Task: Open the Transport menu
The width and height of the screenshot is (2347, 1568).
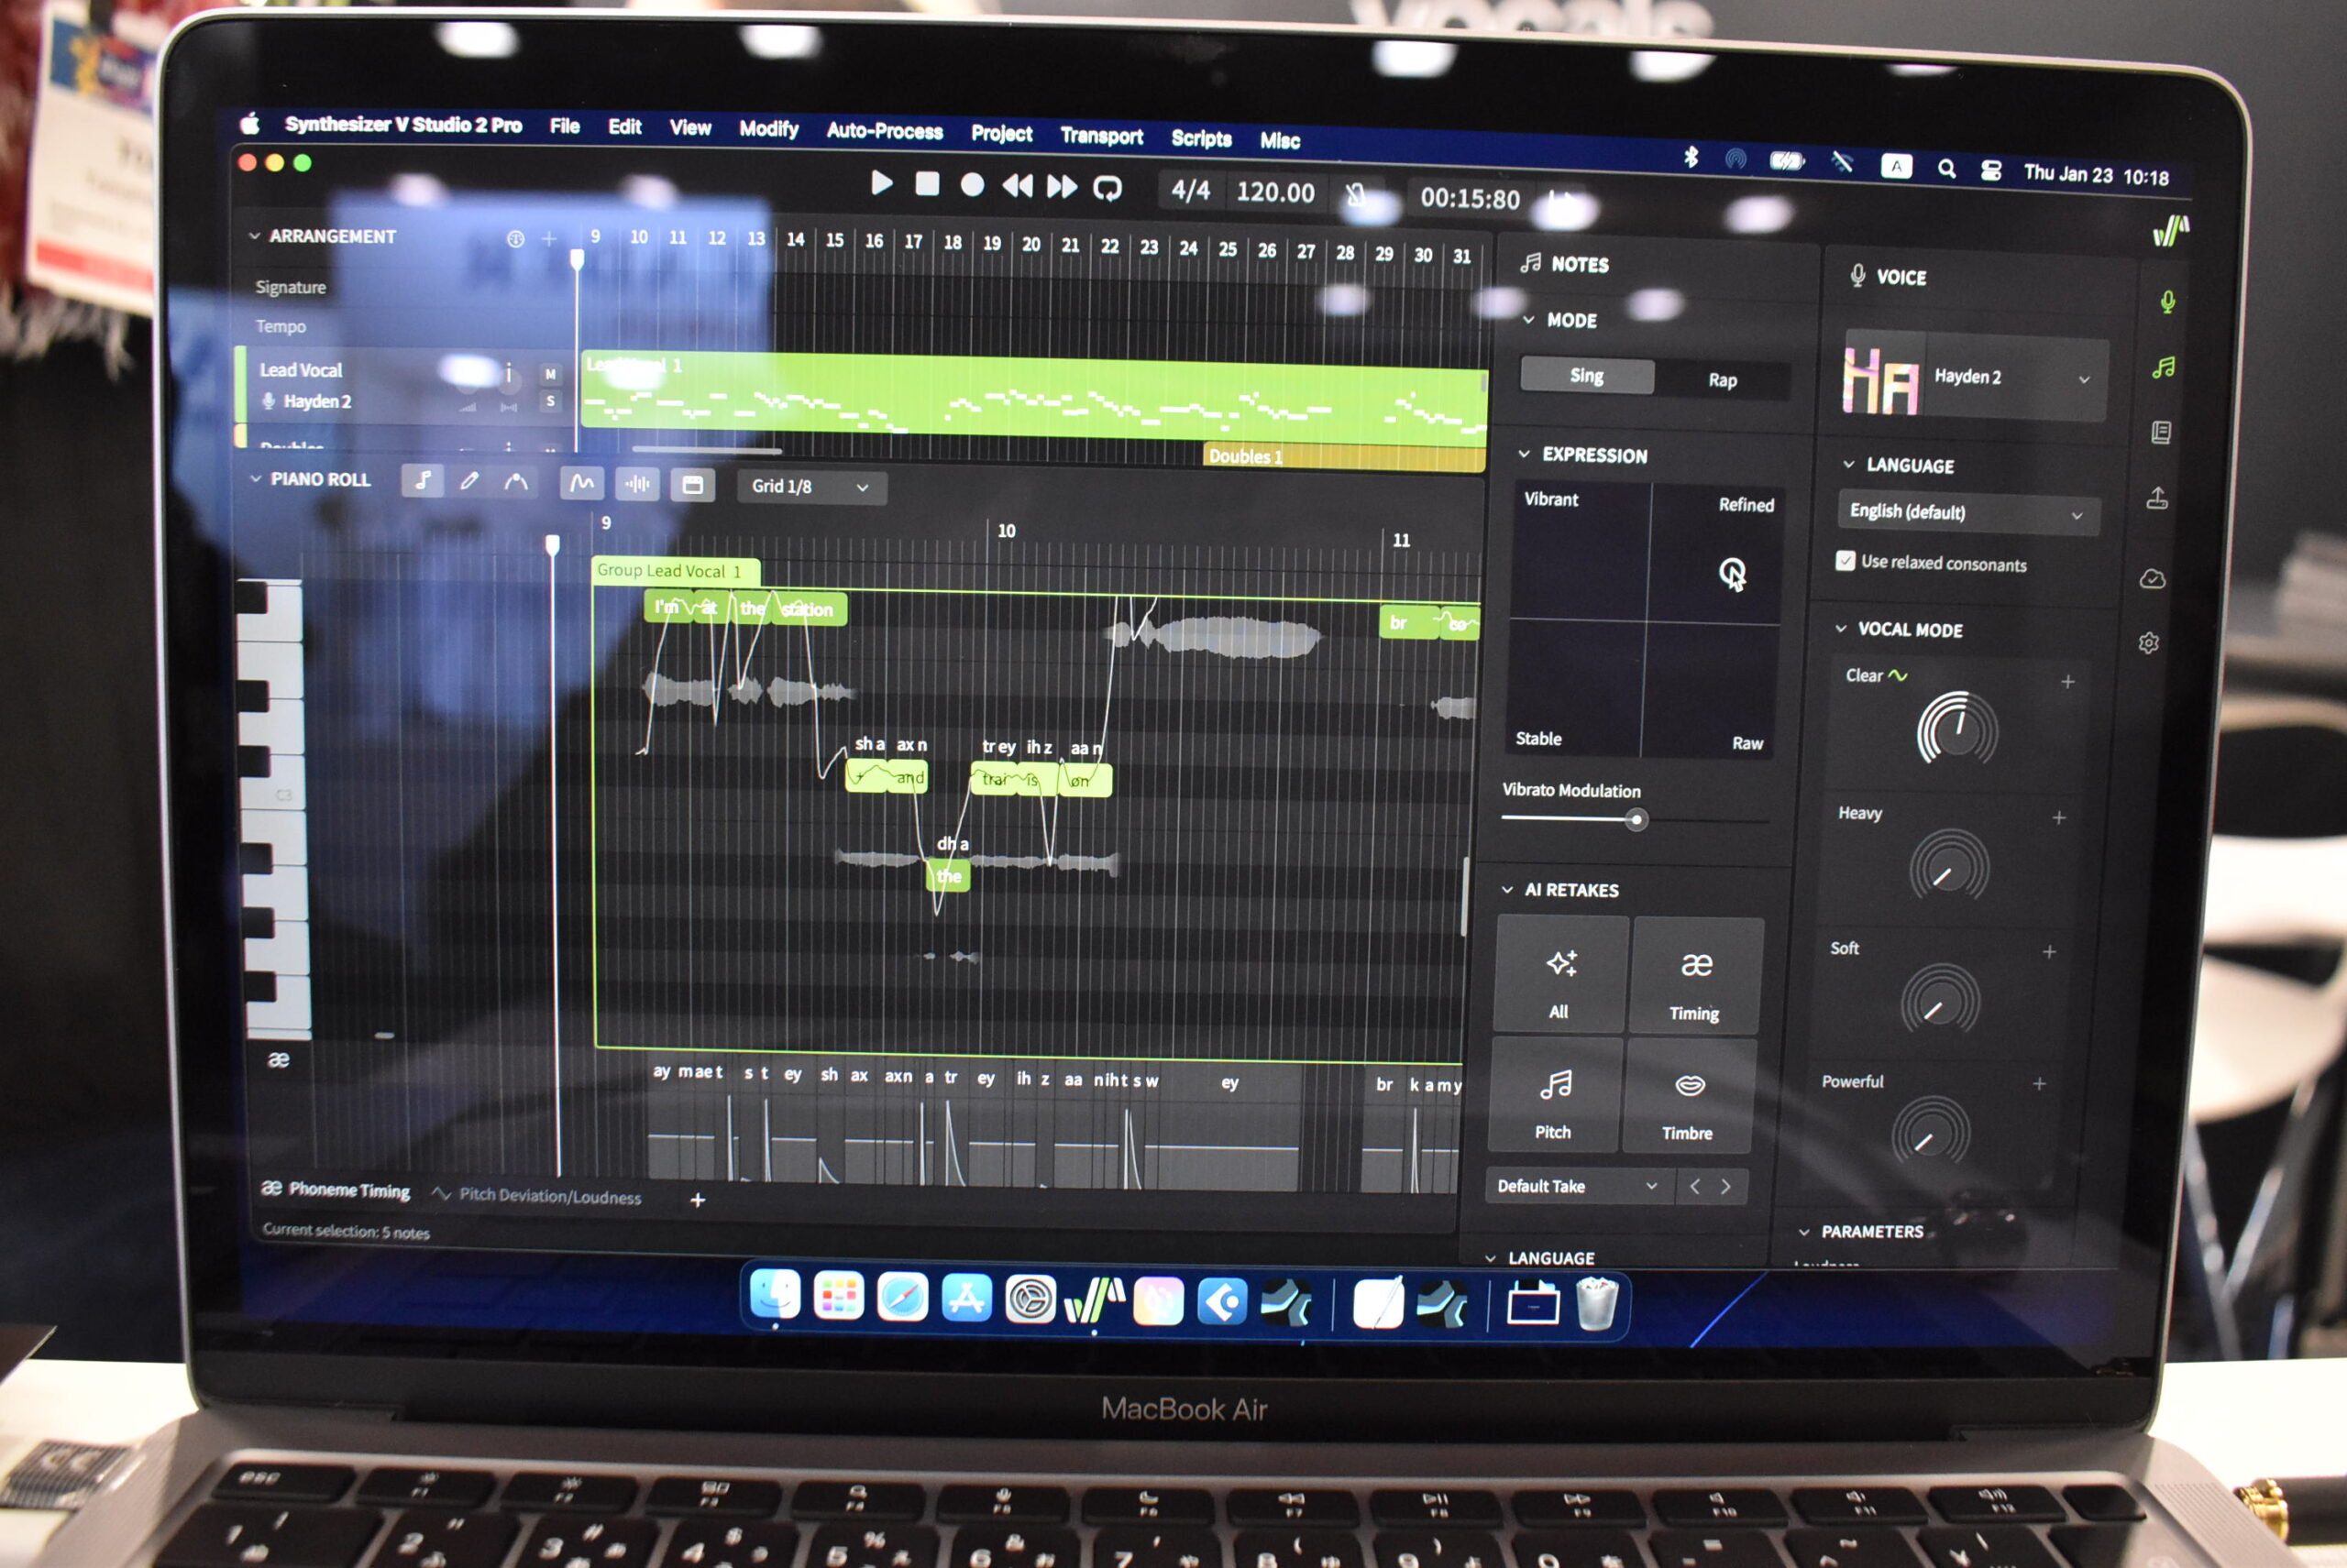Action: [x=1101, y=136]
